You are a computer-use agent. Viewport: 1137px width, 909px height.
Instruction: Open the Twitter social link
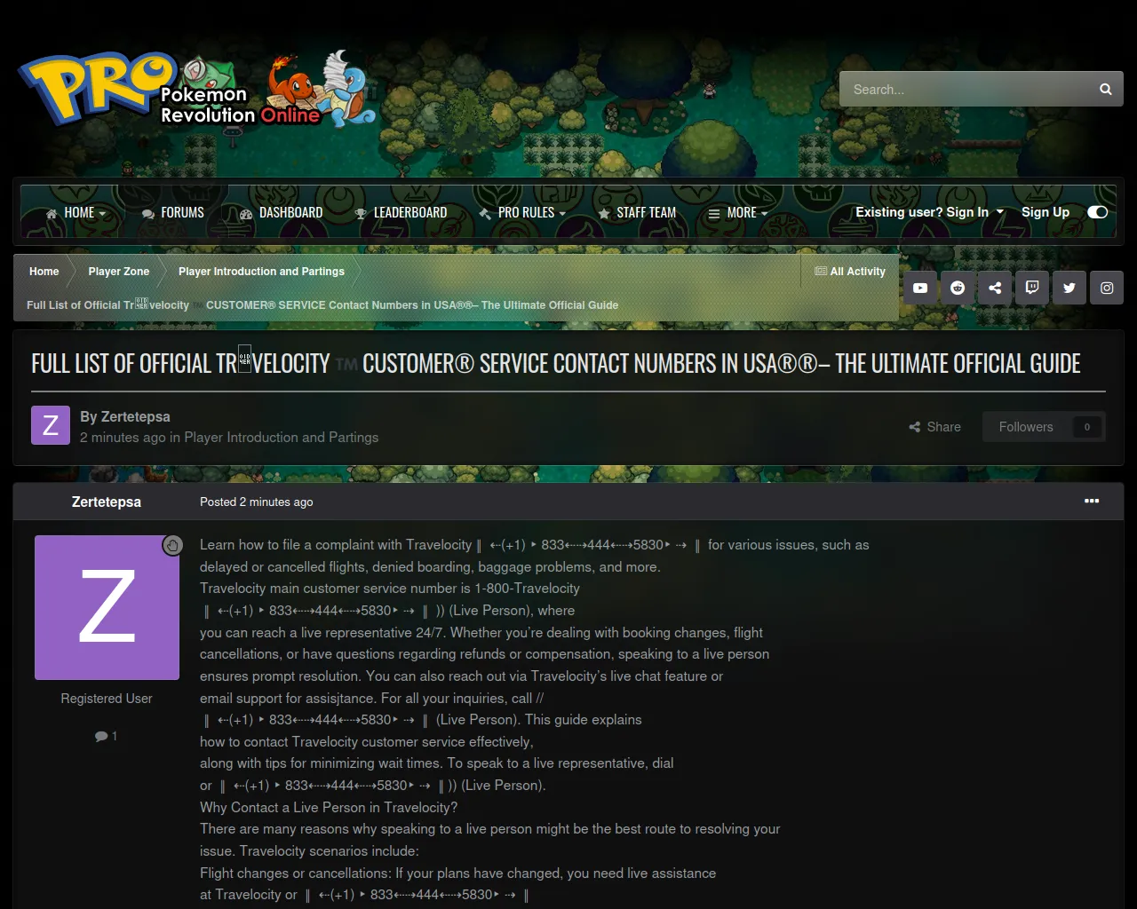pos(1069,288)
